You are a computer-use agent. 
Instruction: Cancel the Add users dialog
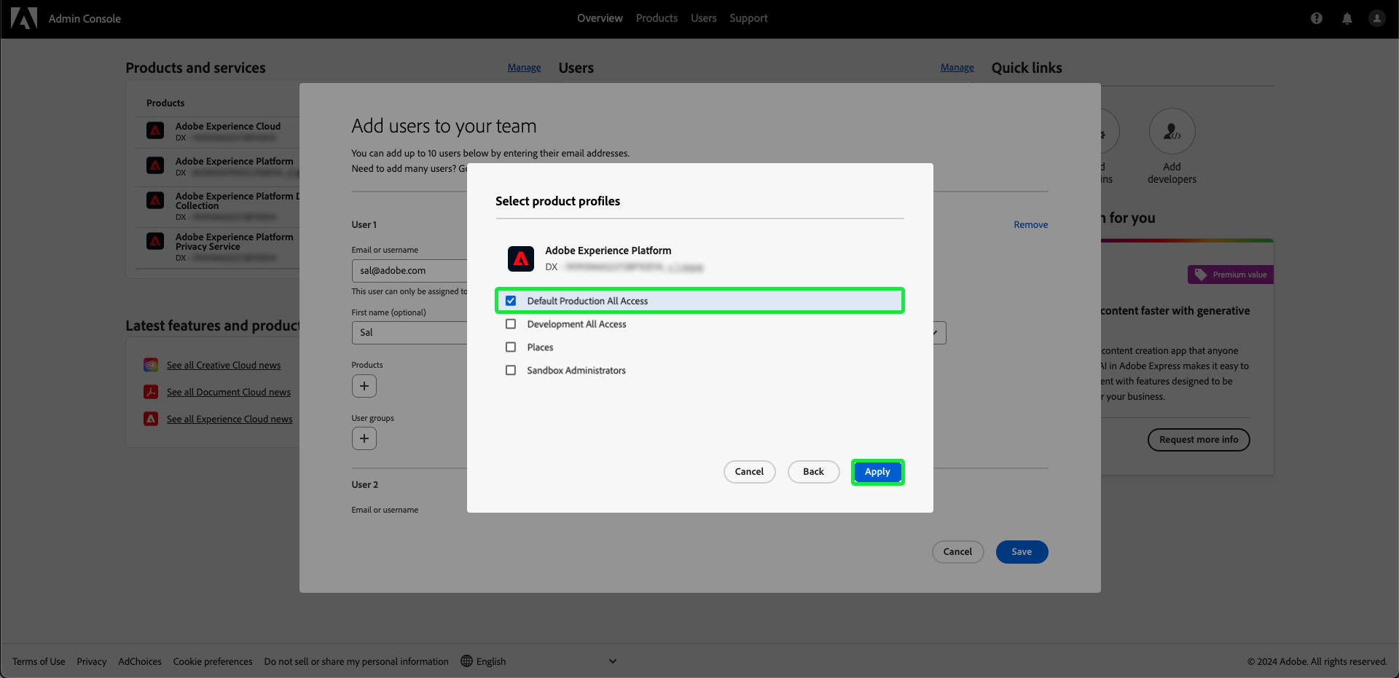coord(957,552)
